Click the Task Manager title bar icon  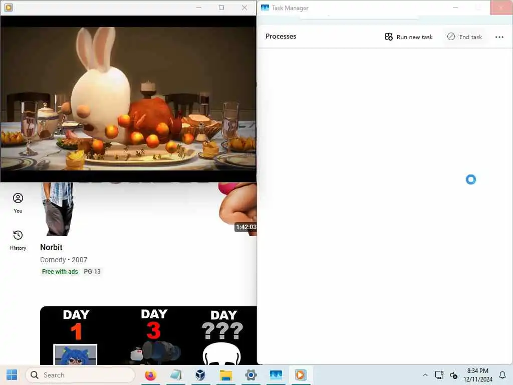[265, 8]
